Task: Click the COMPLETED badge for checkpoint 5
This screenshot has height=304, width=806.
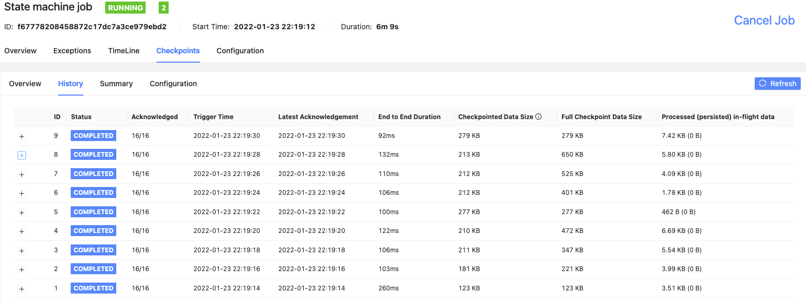Action: tap(93, 212)
